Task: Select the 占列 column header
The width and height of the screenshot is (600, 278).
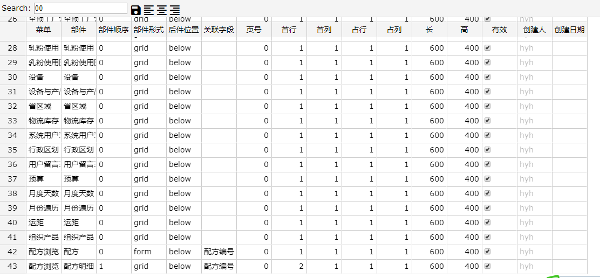Action: tap(394, 30)
